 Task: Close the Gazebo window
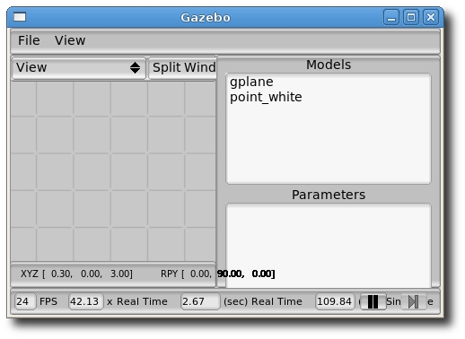[431, 17]
